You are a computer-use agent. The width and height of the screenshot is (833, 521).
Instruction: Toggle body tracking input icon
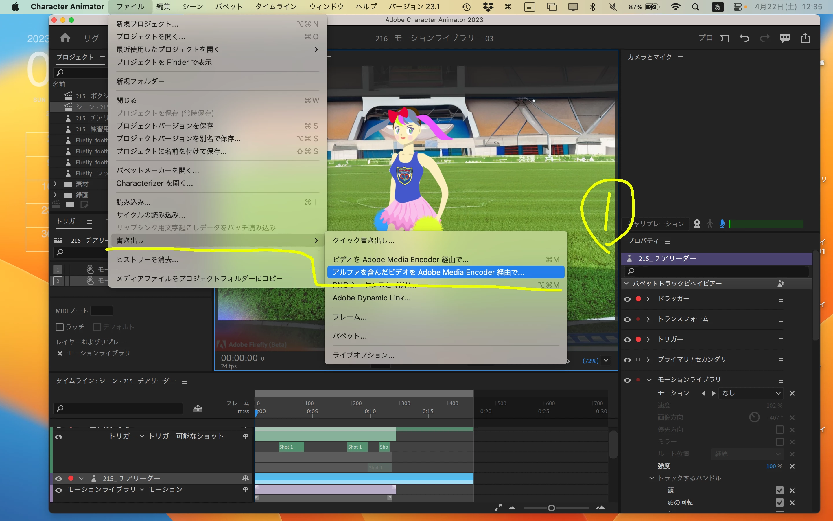(710, 224)
